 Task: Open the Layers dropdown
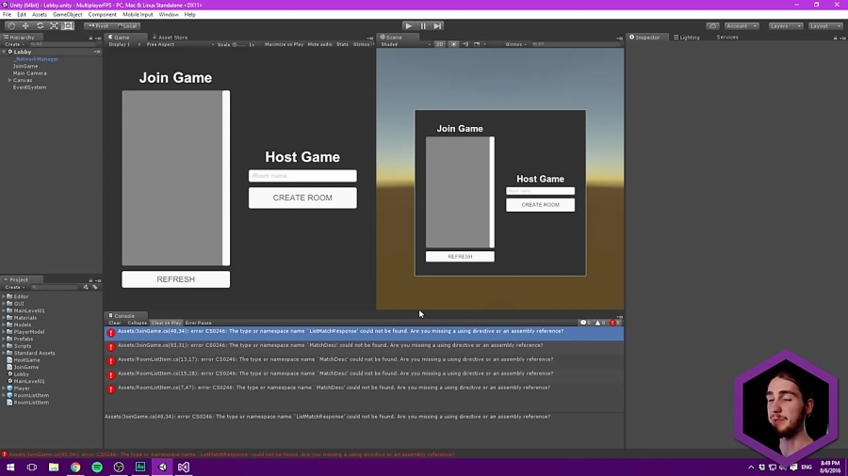(x=784, y=26)
